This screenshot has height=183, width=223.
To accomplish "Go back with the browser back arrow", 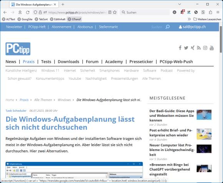I will [5, 12].
